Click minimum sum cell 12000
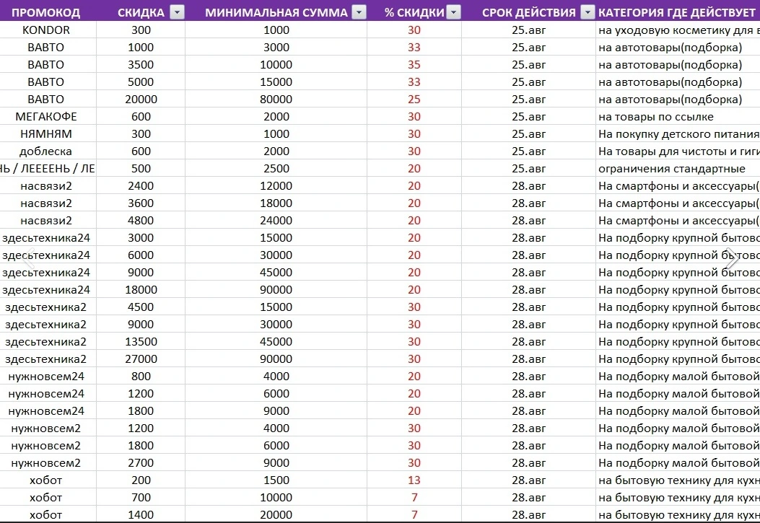This screenshot has width=760, height=523. [276, 186]
